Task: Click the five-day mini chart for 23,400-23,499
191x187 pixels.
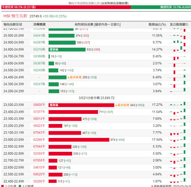Action: 178,112
